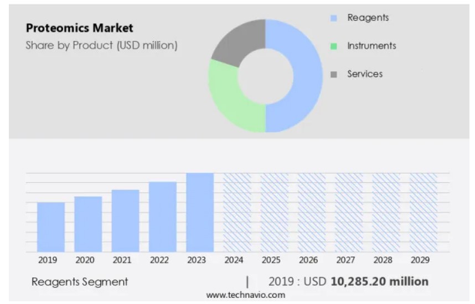Click the hatched 2024 forecast bar
Image resolution: width=475 pixels, height=304 pixels.
click(x=237, y=213)
